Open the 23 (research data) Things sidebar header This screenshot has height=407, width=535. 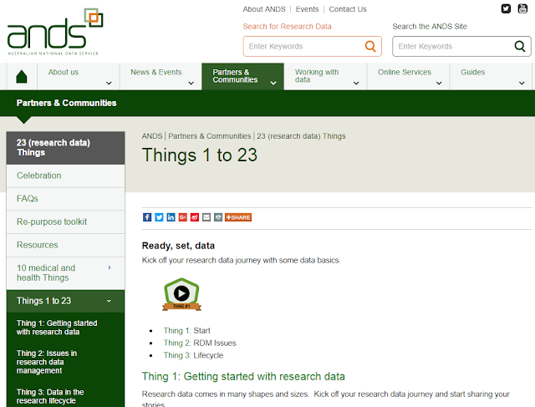click(x=65, y=148)
